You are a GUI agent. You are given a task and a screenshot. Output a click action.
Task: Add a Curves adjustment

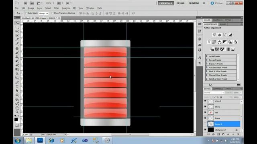(x=225, y=35)
